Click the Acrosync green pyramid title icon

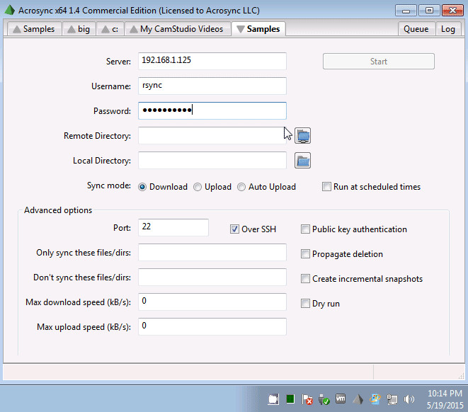pos(9,10)
